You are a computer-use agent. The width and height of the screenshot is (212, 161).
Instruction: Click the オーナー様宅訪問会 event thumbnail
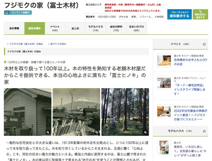tap(164, 83)
